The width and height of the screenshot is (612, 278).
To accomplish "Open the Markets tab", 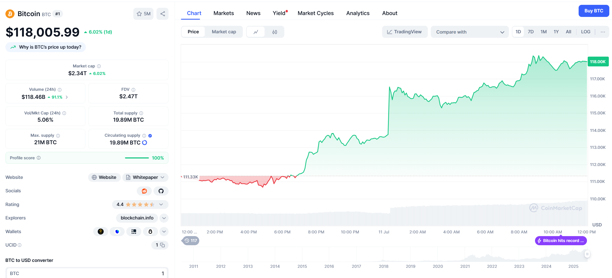I will click(x=224, y=13).
